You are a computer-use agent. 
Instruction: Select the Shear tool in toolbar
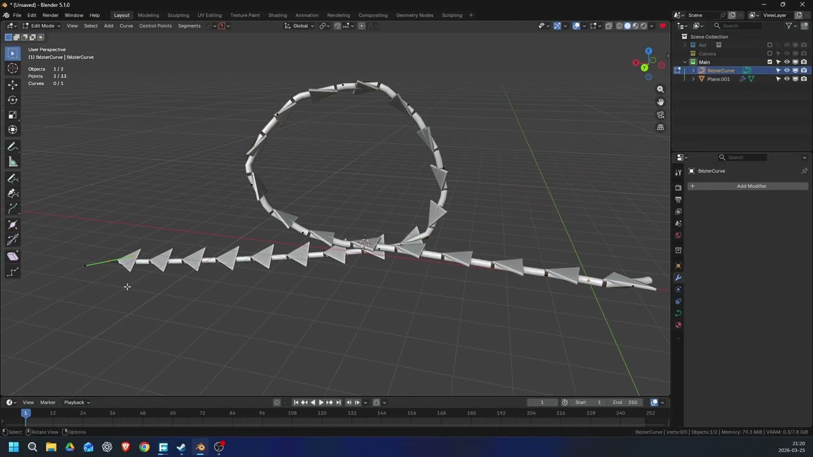pyautogui.click(x=13, y=256)
